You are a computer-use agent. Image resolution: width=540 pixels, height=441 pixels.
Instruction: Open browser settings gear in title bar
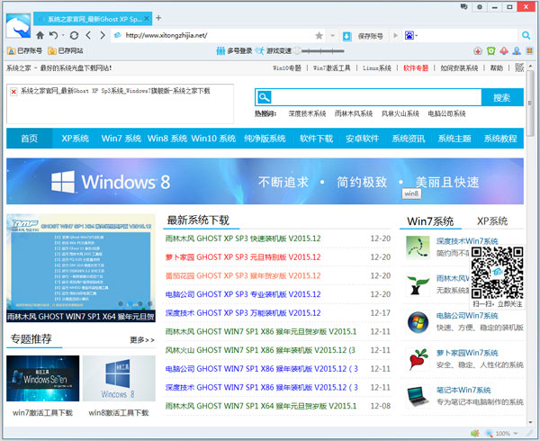coord(480,6)
